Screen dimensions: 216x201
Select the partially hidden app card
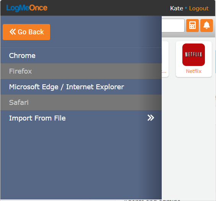pos(165,59)
